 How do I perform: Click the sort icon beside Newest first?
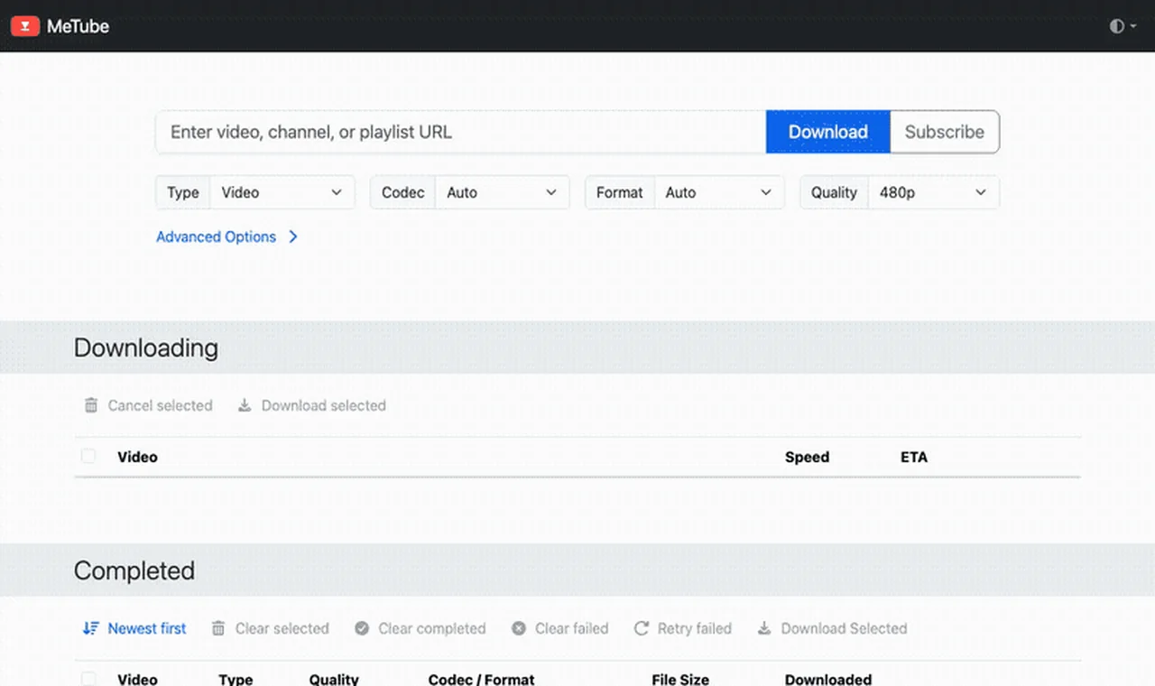point(90,628)
